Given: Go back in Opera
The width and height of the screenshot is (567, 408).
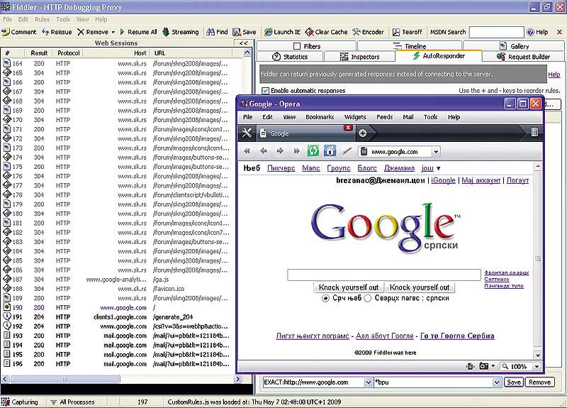Looking at the screenshot, I should (264, 151).
